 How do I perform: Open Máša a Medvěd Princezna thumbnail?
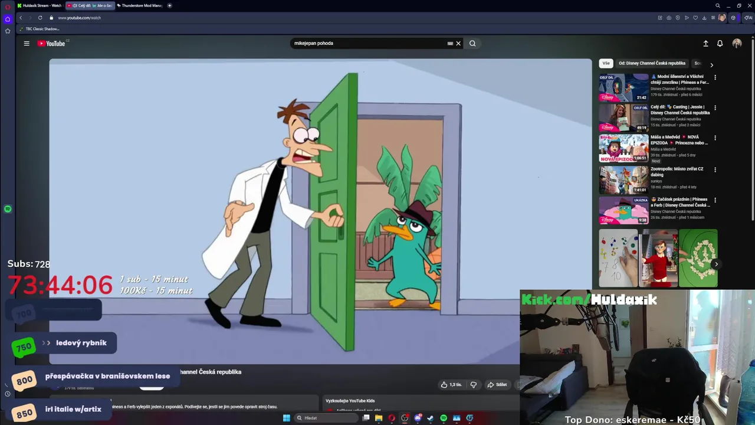pos(623,148)
